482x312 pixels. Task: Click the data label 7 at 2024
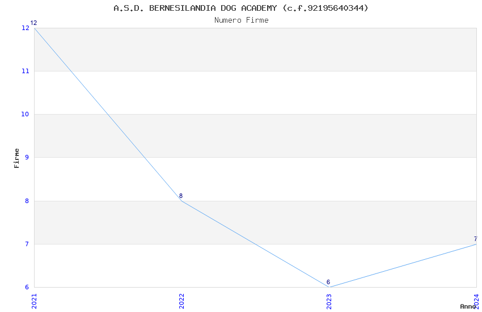pyautogui.click(x=475, y=239)
